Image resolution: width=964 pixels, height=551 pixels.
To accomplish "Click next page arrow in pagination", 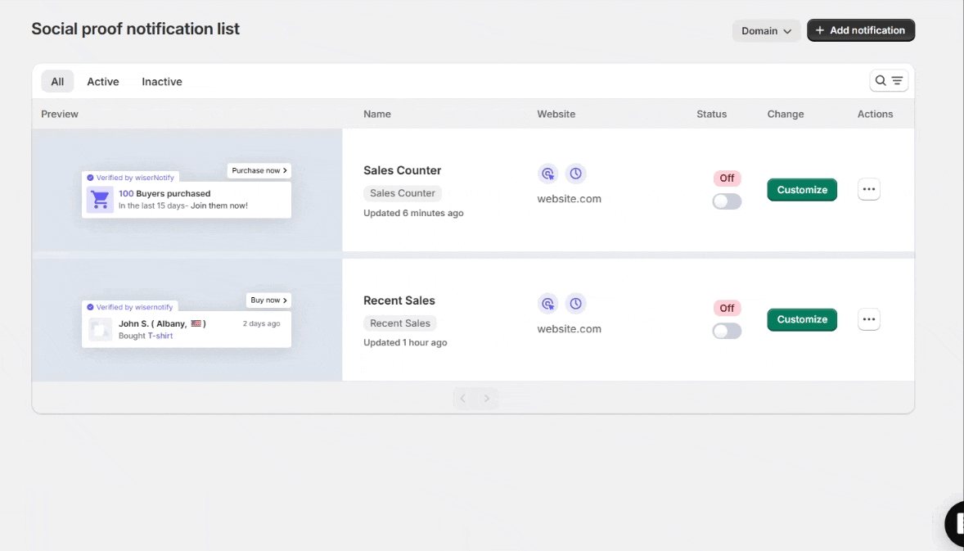I will 486,399.
